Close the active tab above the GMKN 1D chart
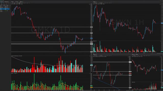The height and width of the screenshot is (91, 163). (x=23, y=2)
